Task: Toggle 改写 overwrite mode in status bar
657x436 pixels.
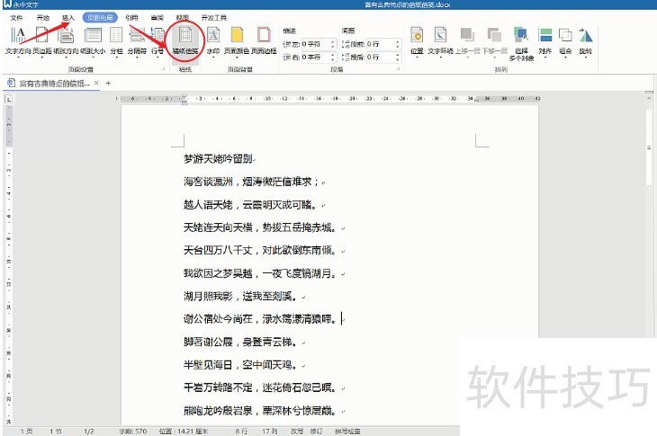Action: [x=297, y=431]
